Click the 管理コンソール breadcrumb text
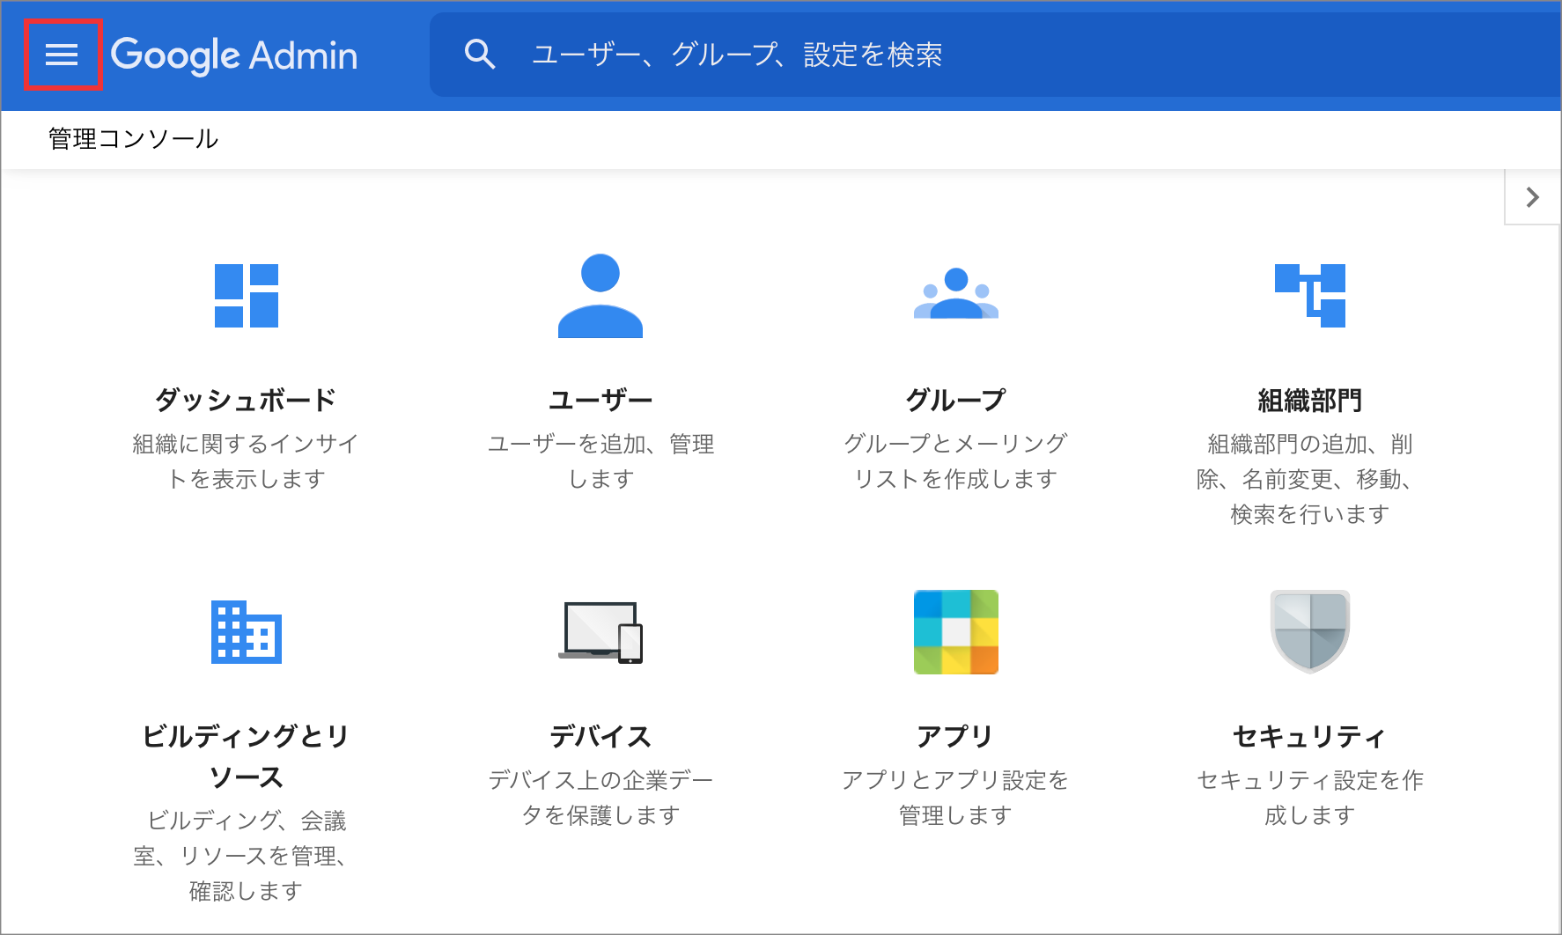This screenshot has height=935, width=1562. (x=133, y=139)
